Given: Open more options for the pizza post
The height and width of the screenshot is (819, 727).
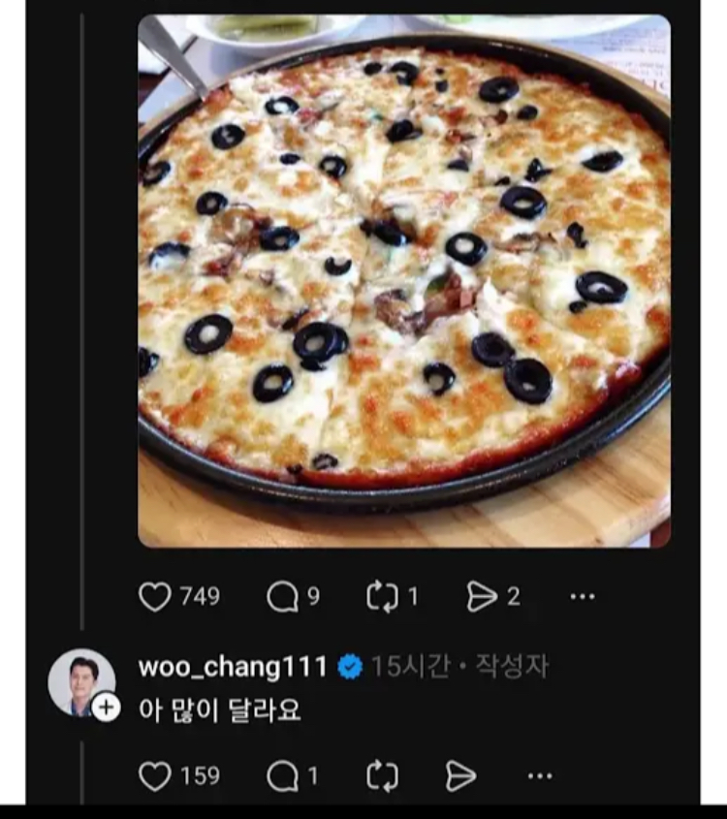Looking at the screenshot, I should 582,597.
